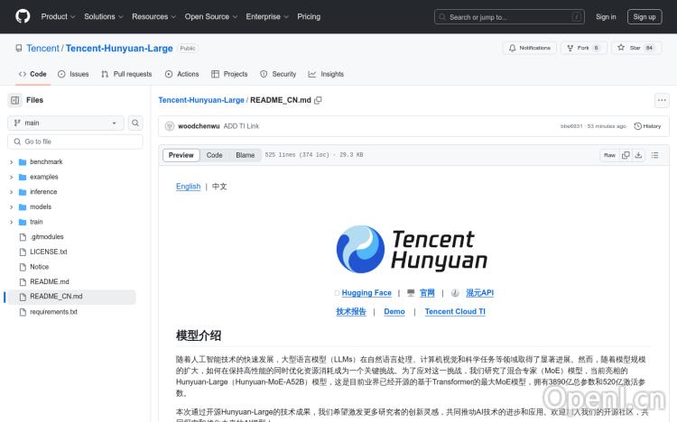Switch README to English
Viewport: 677px width, 422px height.
click(x=189, y=187)
